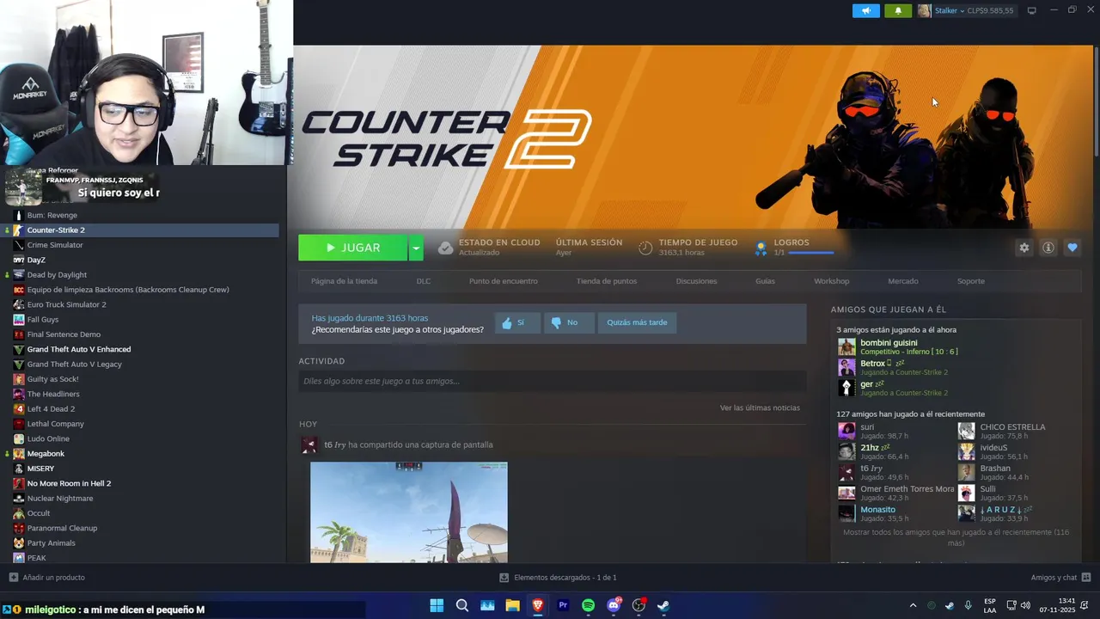Click Megabonk game icon
Image resolution: width=1100 pixels, height=619 pixels.
[x=19, y=454]
